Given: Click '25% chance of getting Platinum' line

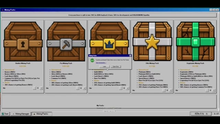Looking at the screenshot, I should [x=153, y=85].
